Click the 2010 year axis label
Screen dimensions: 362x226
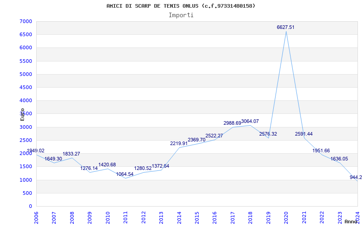click(108, 217)
